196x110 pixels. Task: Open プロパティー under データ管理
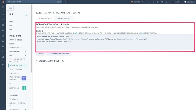[13, 99]
